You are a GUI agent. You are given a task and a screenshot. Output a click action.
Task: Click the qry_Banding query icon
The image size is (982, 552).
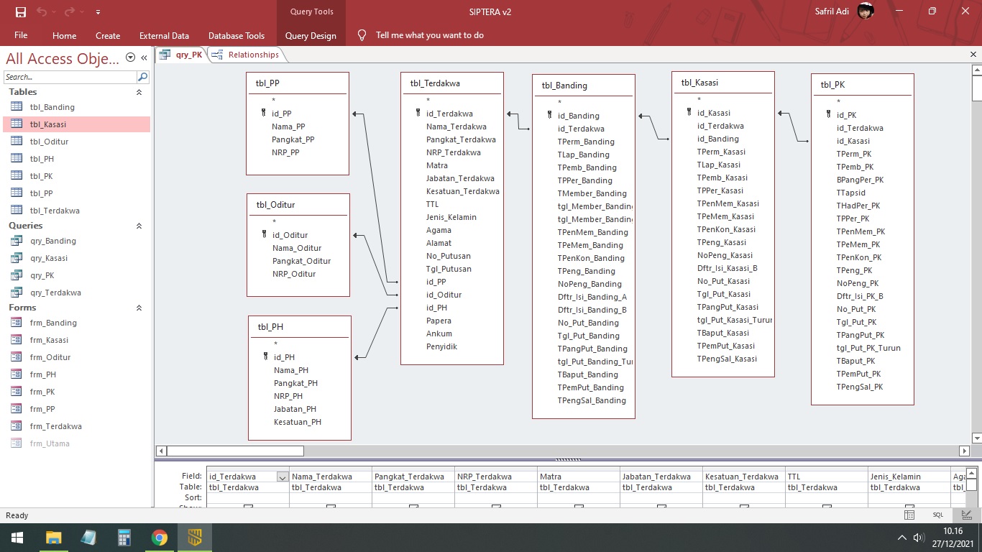point(17,241)
